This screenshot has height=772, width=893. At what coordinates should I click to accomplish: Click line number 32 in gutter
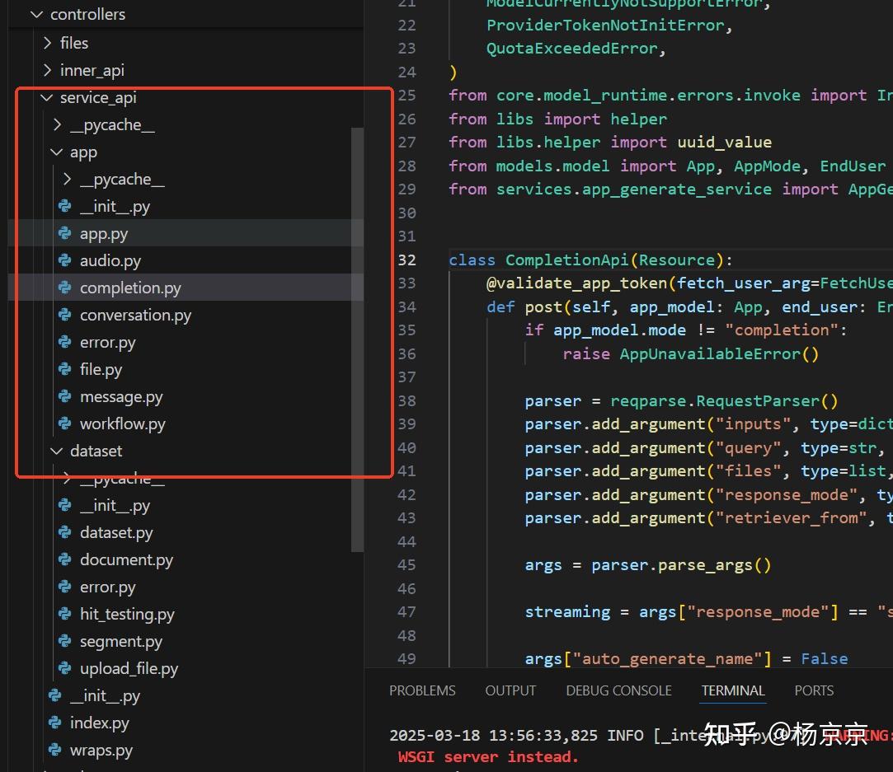[407, 260]
